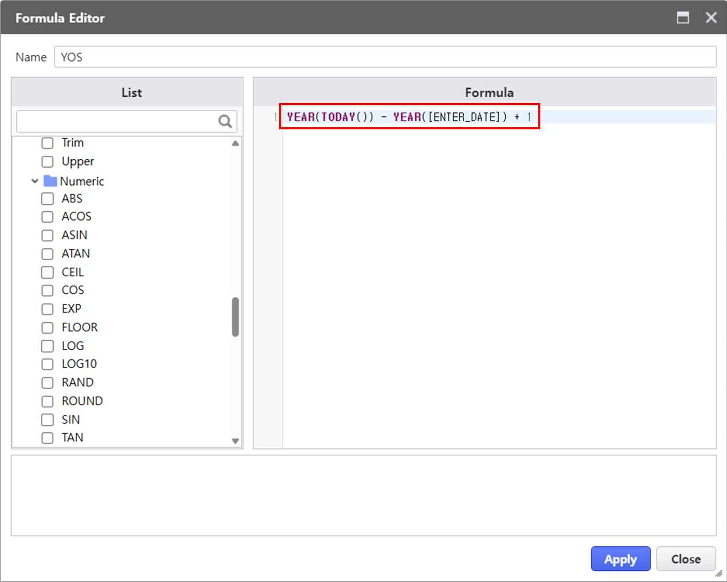Click the "CEIL" function name
Image resolution: width=727 pixels, height=582 pixels.
(x=72, y=272)
